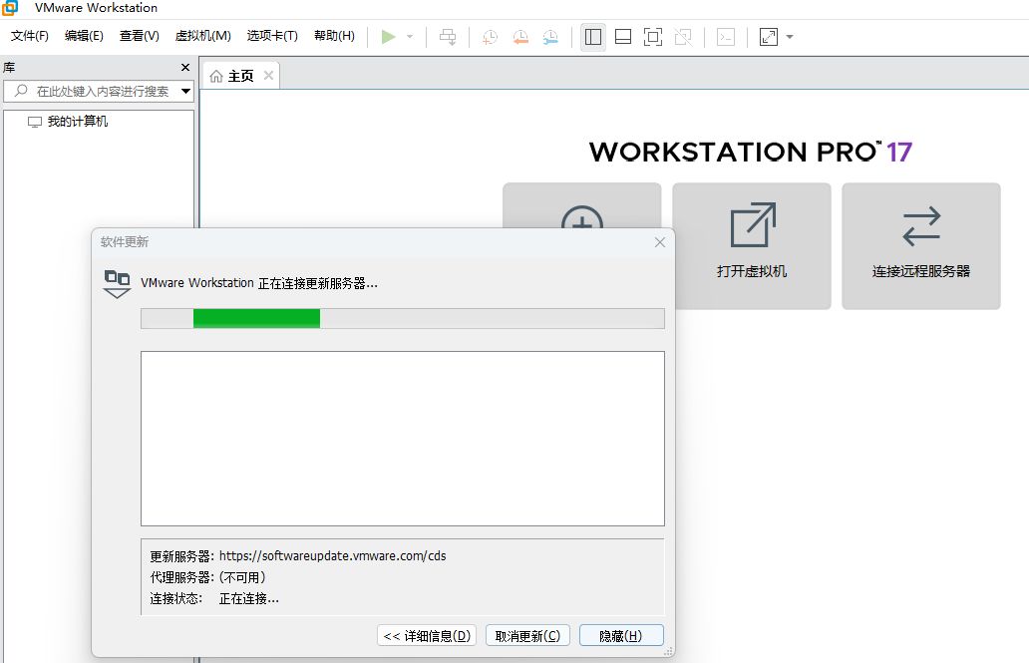Click the 取消更新(C) button
This screenshot has height=663, width=1029.
(527, 635)
